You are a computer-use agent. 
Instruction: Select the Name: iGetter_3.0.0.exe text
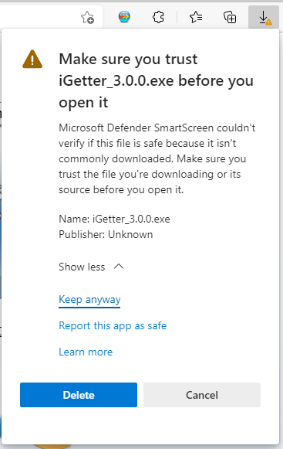114,219
